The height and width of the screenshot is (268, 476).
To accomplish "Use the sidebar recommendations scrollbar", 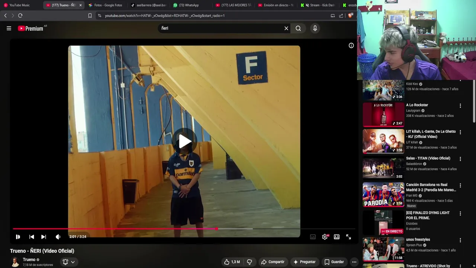I will click(474, 100).
